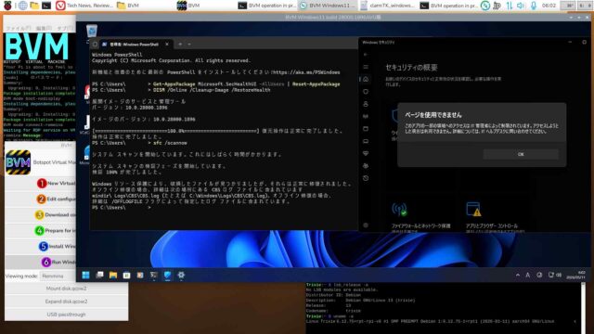Screen dimensions: 594x334
Task: Open the volume speaker control in tray
Action: [x=521, y=6]
